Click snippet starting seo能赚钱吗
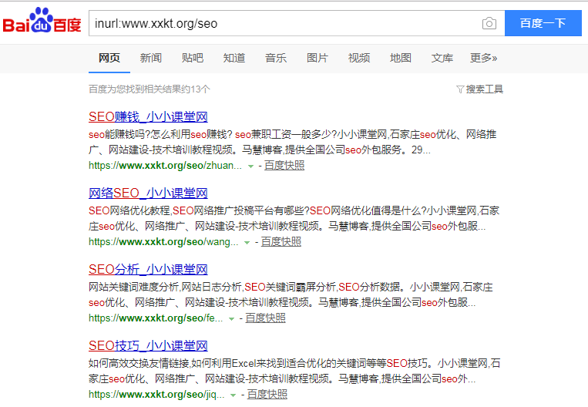588x407 pixels. (x=293, y=142)
